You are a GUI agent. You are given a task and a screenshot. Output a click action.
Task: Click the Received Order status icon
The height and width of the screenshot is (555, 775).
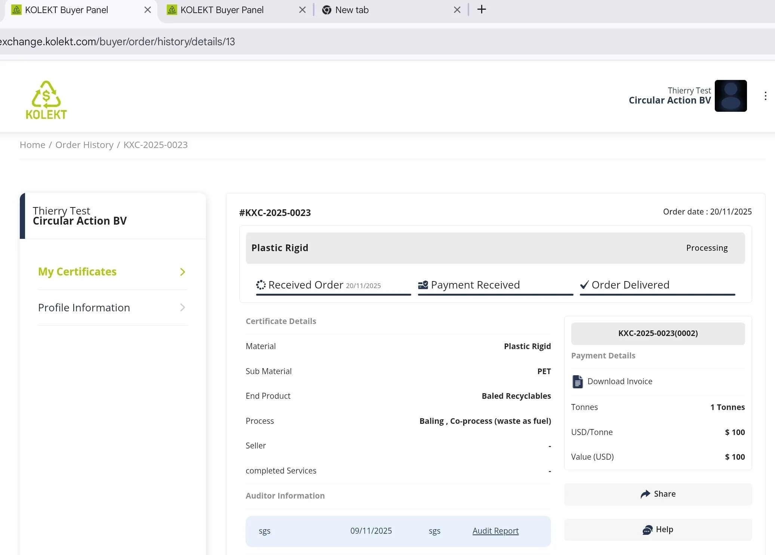click(x=261, y=285)
